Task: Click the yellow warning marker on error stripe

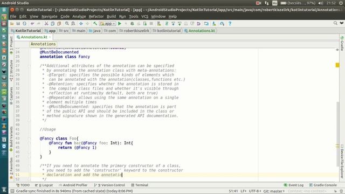Action: click(x=337, y=65)
